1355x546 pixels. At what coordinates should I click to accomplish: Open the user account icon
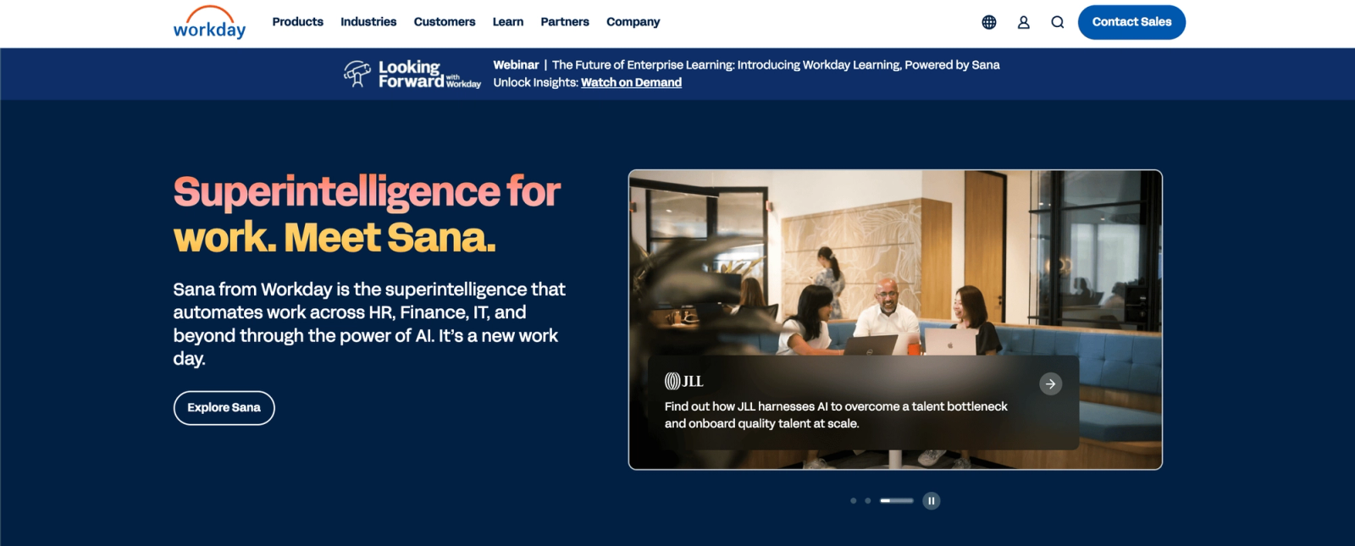pyautogui.click(x=1023, y=22)
